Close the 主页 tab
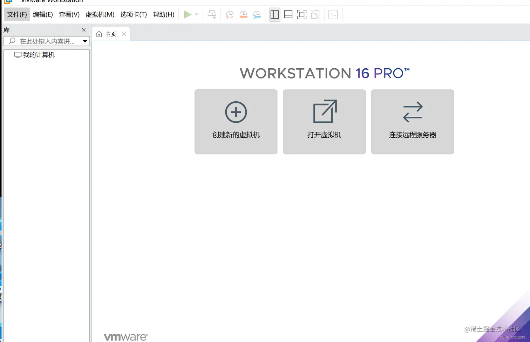Viewport: 530px width, 342px height. tap(124, 34)
